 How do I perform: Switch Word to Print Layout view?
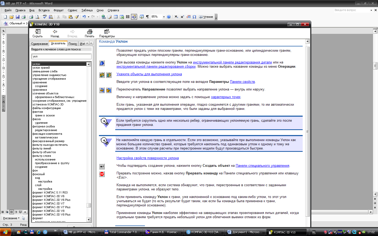[x=12, y=212]
